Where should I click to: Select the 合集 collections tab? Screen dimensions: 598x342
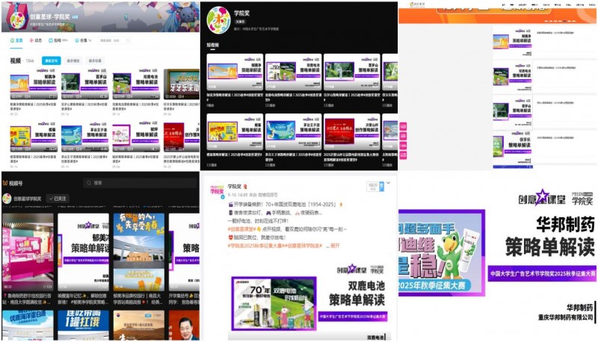click(x=81, y=40)
